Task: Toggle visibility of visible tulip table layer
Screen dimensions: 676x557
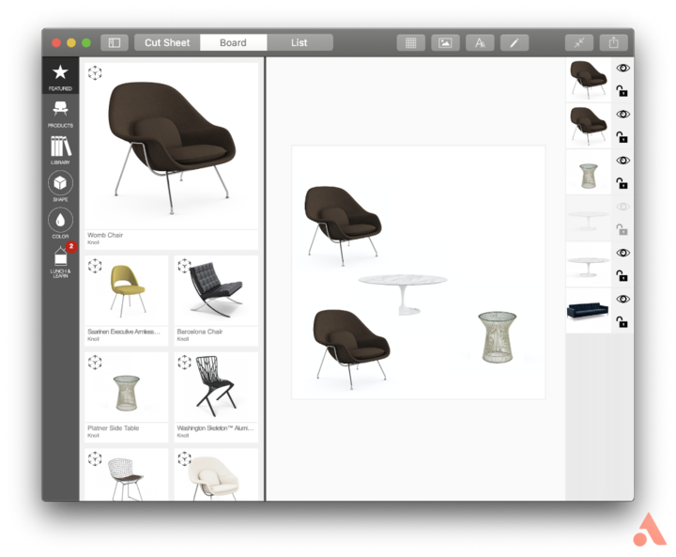Action: [x=623, y=253]
